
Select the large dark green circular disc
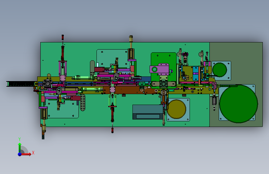[239, 104]
